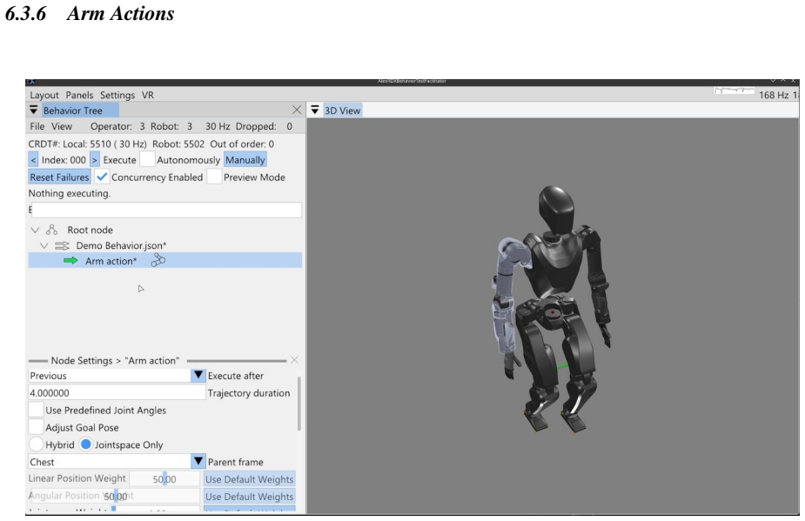Open the Layout menu
The width and height of the screenshot is (805, 521).
[x=44, y=95]
